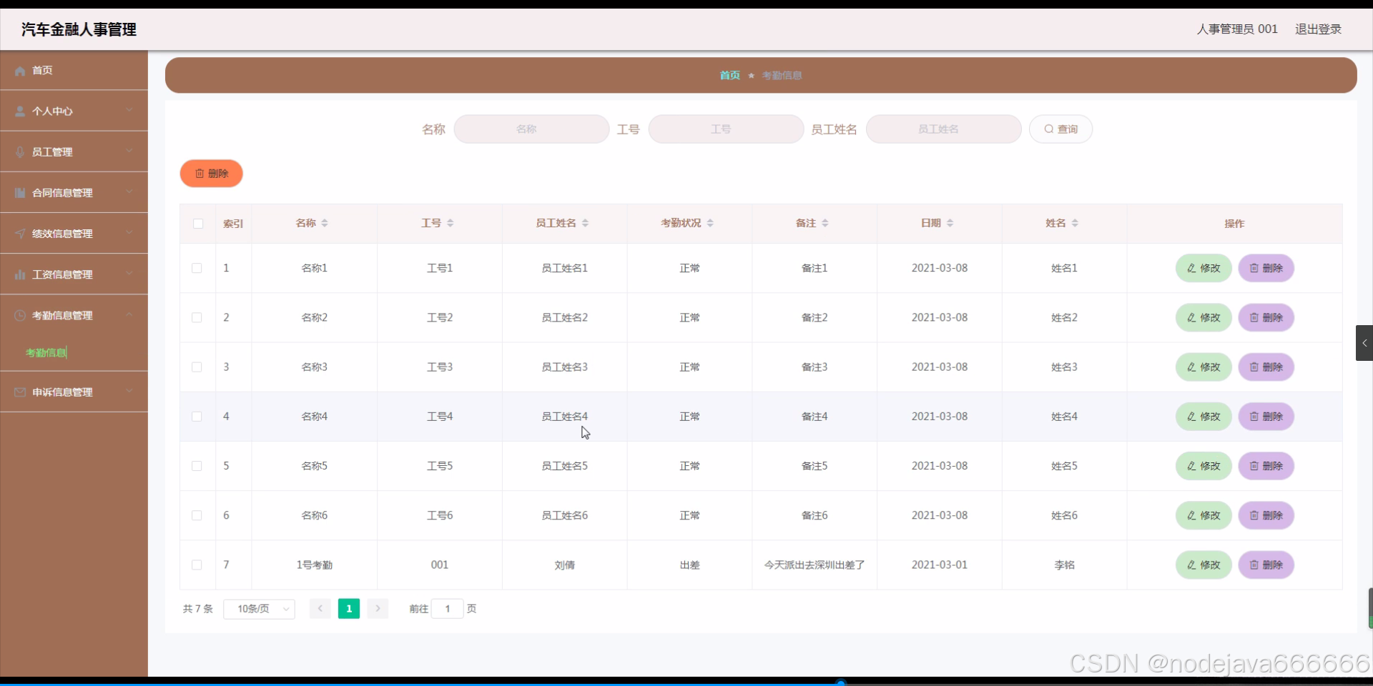Sort by the 日期 column sort arrows

tap(950, 224)
